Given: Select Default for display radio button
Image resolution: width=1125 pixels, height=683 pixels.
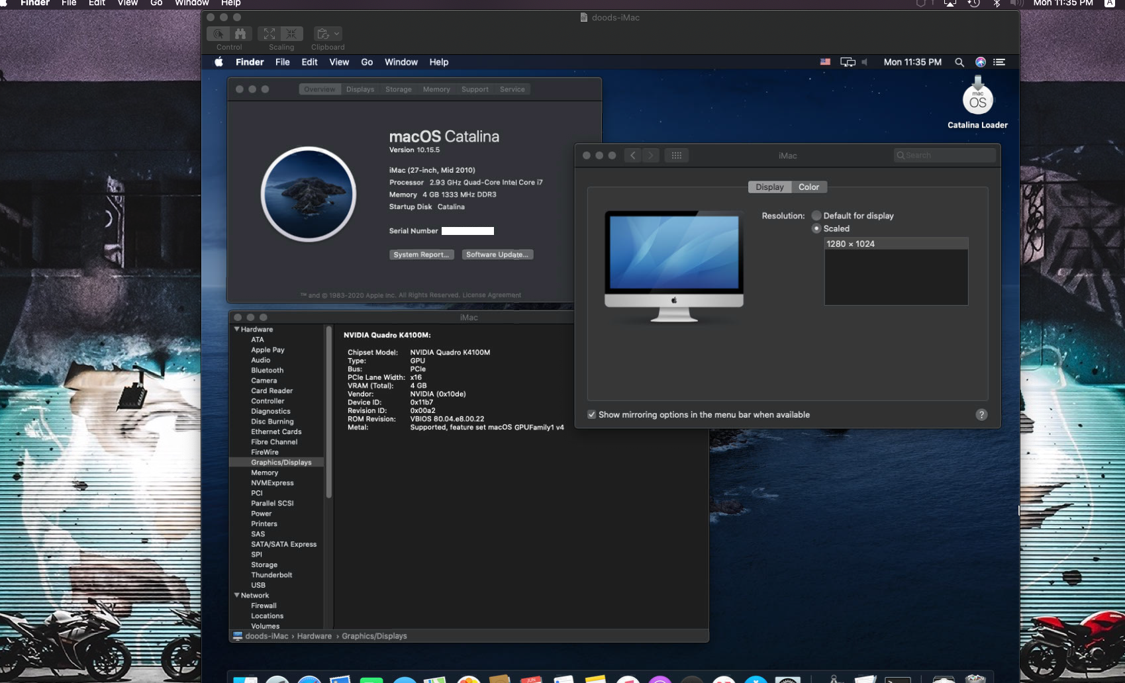Looking at the screenshot, I should (x=816, y=216).
